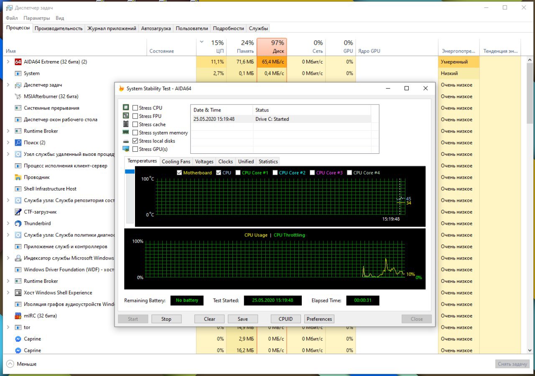Enable the Stress GPU(s) checkbox
This screenshot has width=535, height=376.
tap(135, 149)
